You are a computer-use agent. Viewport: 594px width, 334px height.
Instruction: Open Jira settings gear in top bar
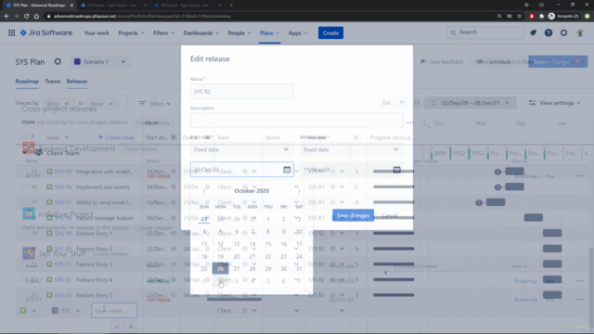click(563, 33)
